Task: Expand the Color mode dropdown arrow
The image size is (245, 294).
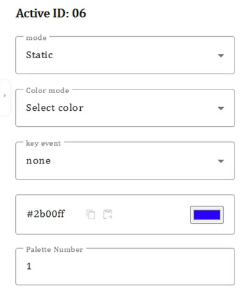Action: coord(221,108)
